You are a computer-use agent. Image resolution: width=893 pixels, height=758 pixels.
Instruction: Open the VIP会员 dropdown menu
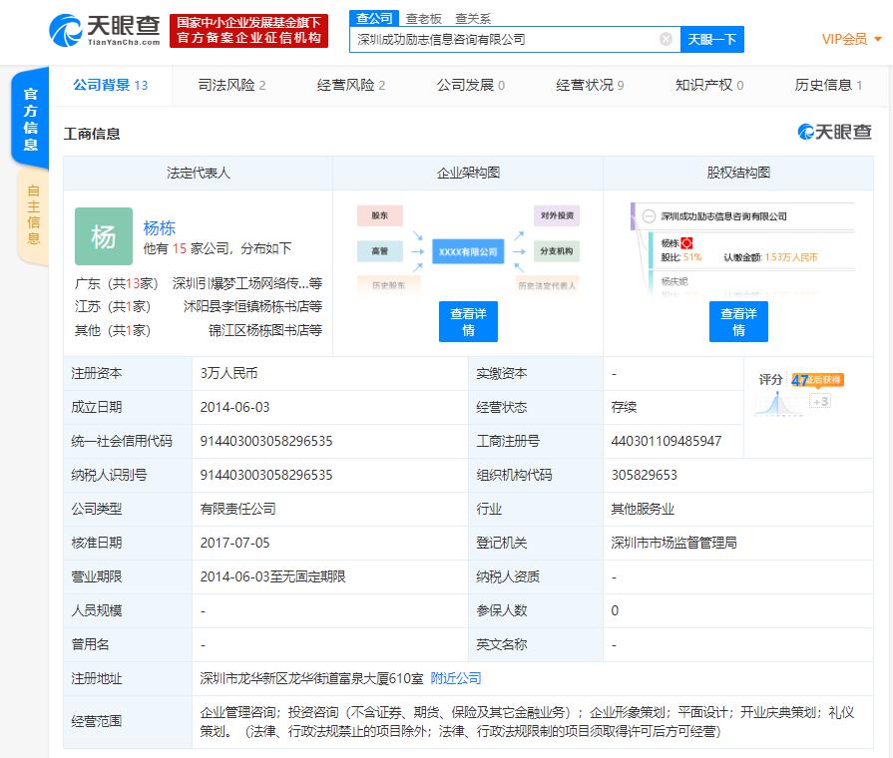851,39
